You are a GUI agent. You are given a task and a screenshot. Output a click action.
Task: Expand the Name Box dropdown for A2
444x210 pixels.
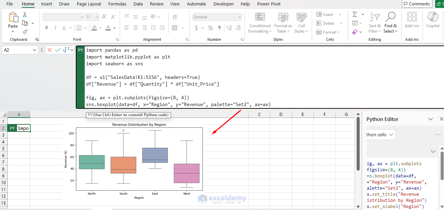34,50
